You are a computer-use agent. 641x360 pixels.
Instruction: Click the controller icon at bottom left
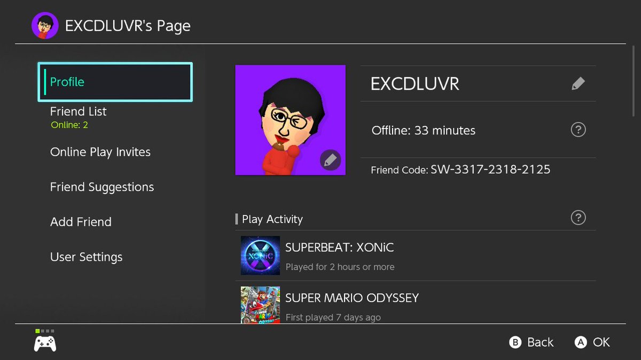click(x=45, y=343)
